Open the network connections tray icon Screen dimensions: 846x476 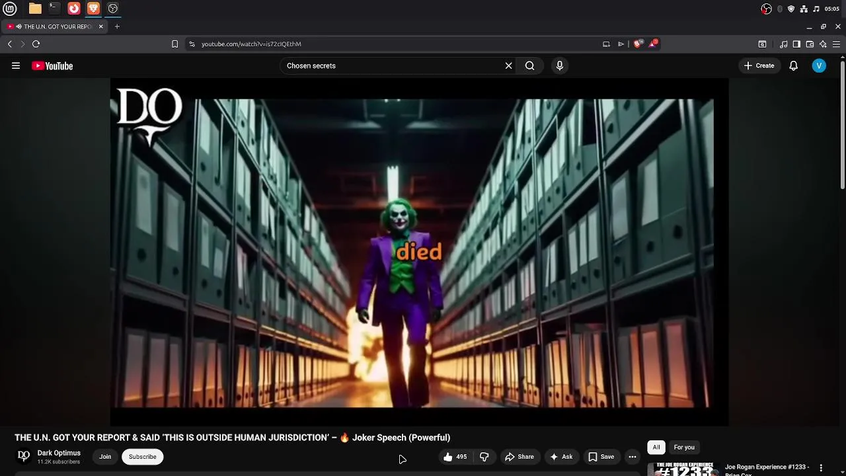804,9
